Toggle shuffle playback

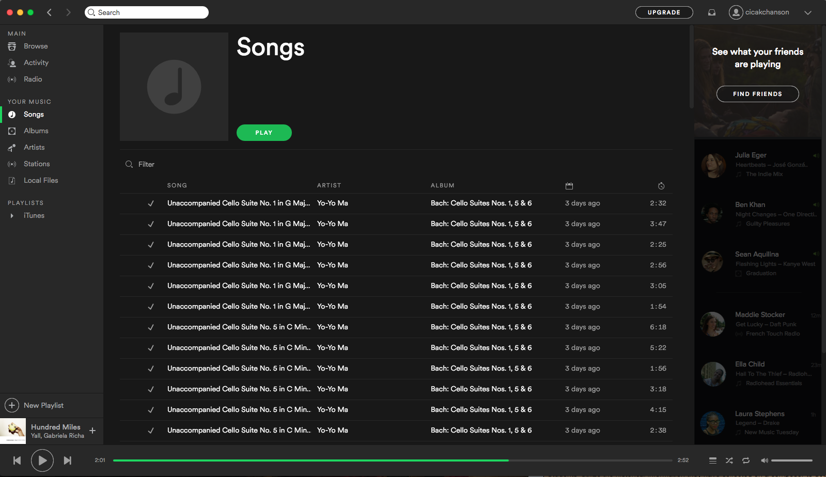click(729, 460)
